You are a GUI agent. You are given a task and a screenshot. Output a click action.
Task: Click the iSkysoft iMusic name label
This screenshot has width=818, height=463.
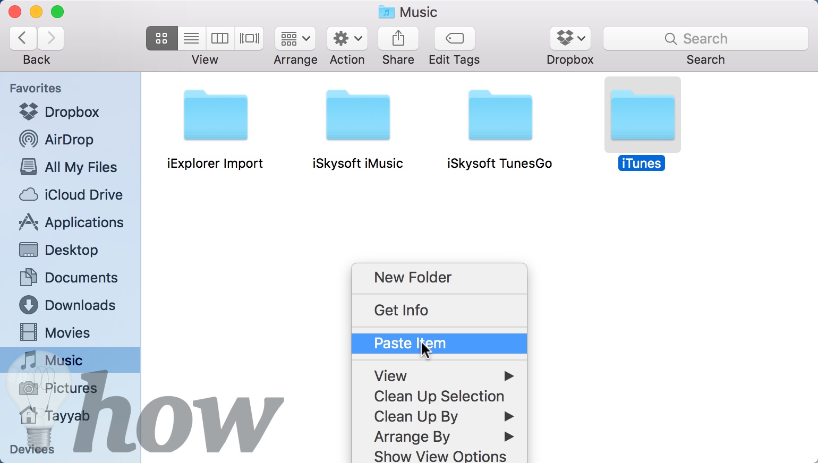pos(357,164)
